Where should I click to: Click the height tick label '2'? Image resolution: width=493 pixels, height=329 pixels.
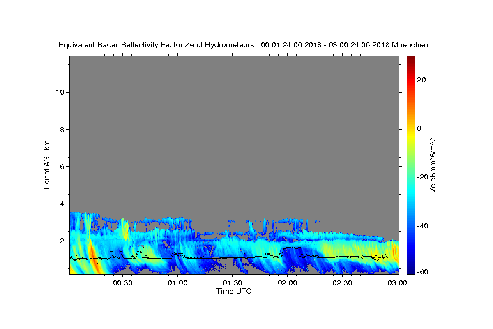[62, 241]
